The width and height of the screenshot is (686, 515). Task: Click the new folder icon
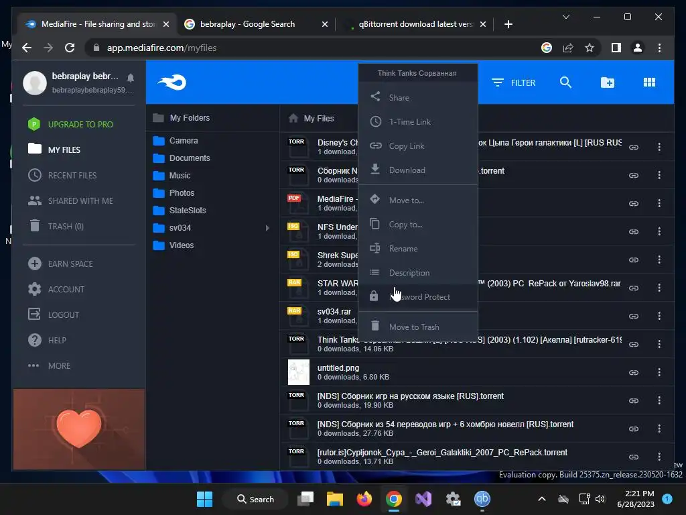pyautogui.click(x=607, y=82)
